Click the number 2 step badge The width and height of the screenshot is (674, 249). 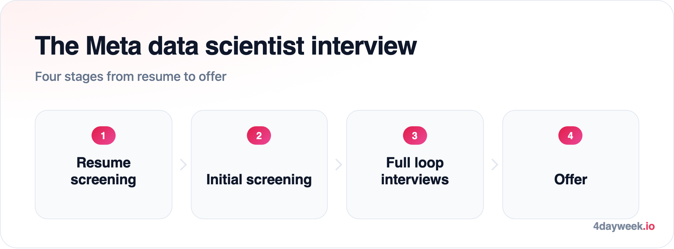click(x=259, y=135)
